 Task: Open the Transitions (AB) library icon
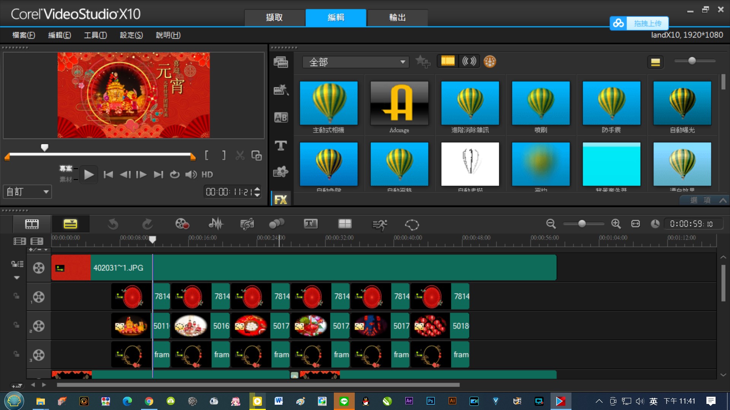281,118
